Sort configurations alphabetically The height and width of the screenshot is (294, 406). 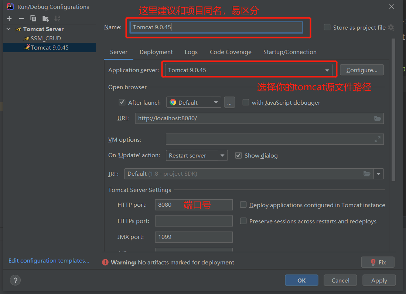click(57, 18)
